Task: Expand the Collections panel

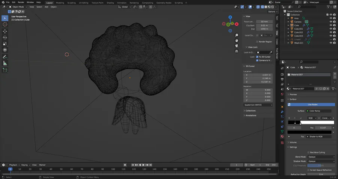Action: tap(250, 111)
